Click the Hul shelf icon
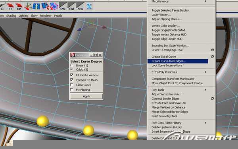This screenshot has width=238, height=149. [x=71, y=6]
